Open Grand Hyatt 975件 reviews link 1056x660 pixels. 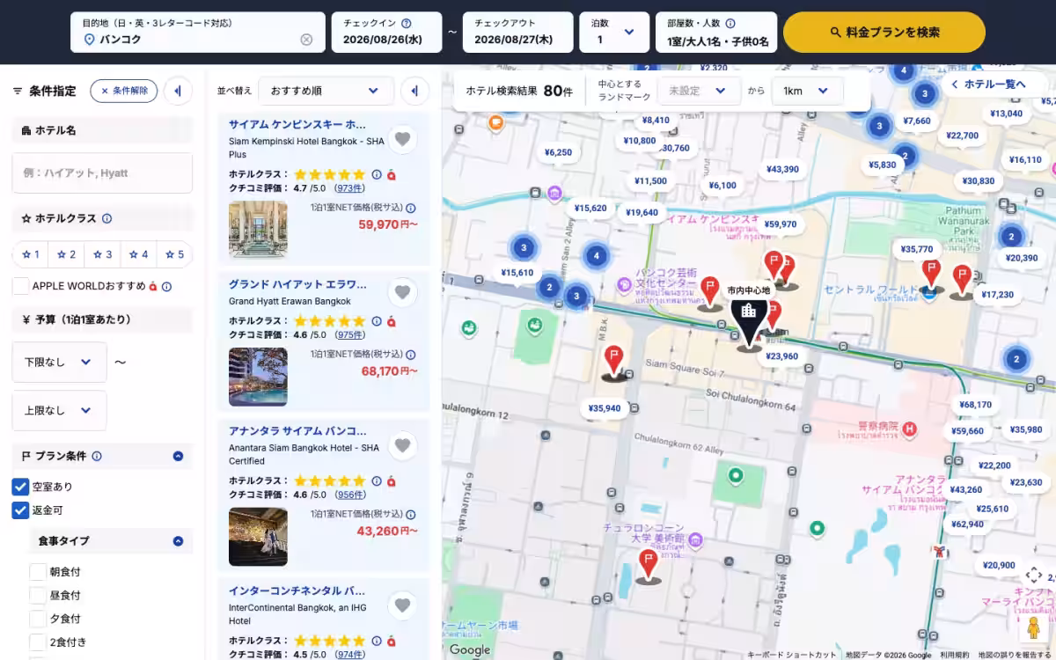pyautogui.click(x=350, y=334)
